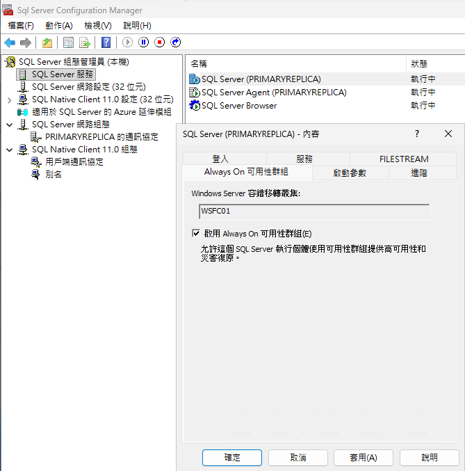Viewport: 465px width, 471px height.
Task: Click the 別名 tree icon
Action: 35,175
